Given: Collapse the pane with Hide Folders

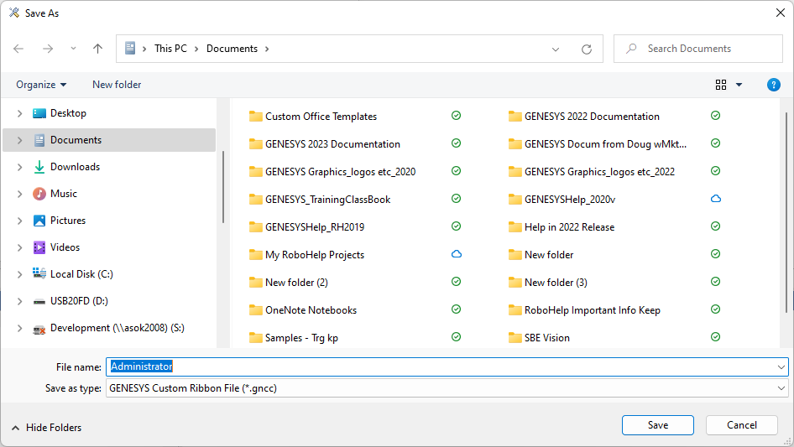Looking at the screenshot, I should (x=46, y=428).
